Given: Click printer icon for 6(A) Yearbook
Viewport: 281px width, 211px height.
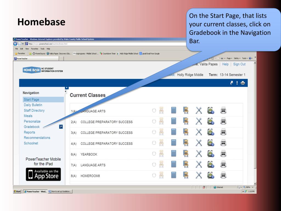Looking at the screenshot, I should tap(223, 154).
